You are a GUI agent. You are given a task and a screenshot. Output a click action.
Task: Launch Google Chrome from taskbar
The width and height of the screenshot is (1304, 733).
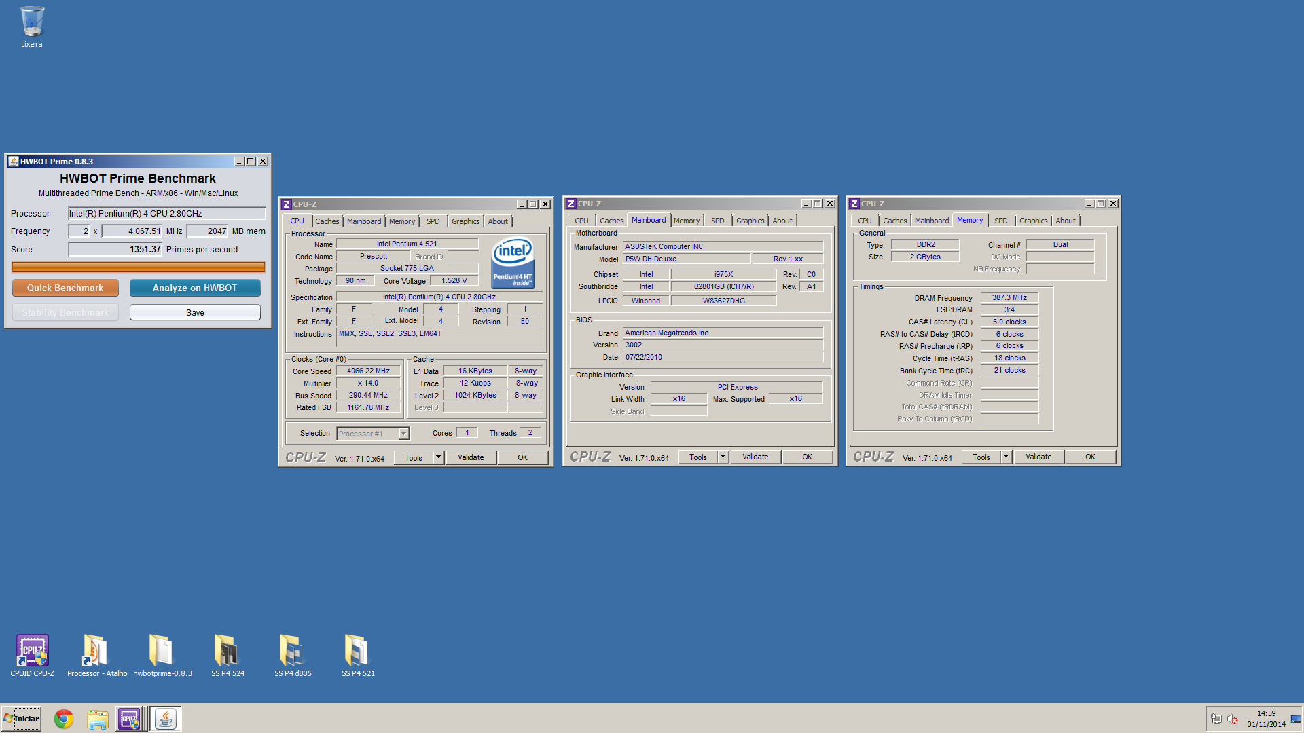tap(64, 719)
